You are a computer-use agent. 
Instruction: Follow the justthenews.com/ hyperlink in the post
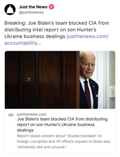[88, 36]
